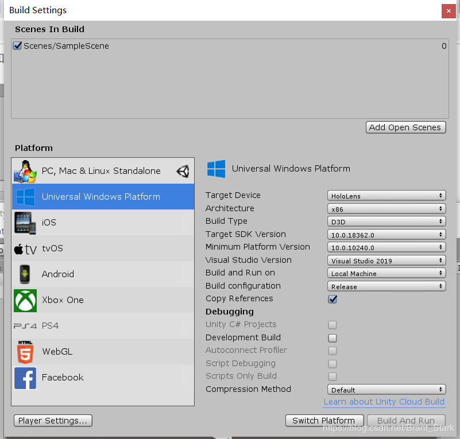The image size is (460, 439).
Task: Open the Minimum Platform Version dropdown
Action: click(386, 247)
